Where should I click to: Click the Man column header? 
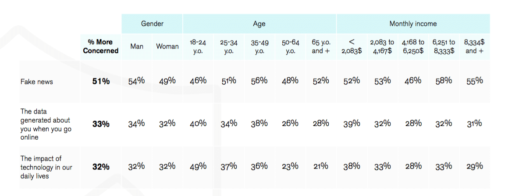coord(137,46)
